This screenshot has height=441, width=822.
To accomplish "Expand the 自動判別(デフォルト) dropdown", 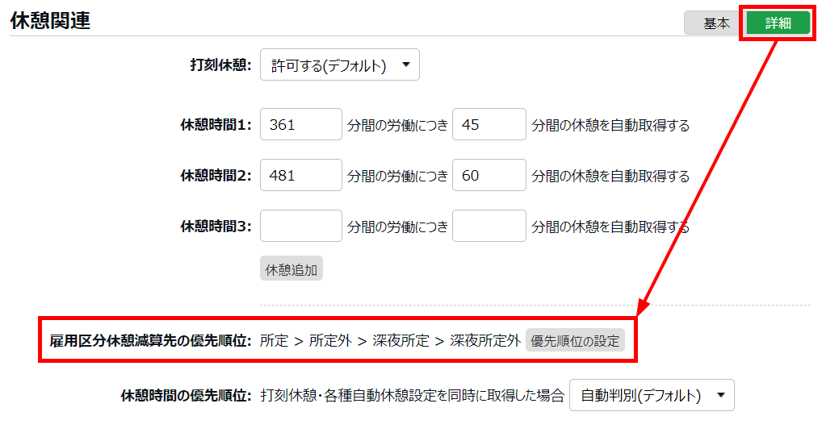I will click(x=652, y=395).
